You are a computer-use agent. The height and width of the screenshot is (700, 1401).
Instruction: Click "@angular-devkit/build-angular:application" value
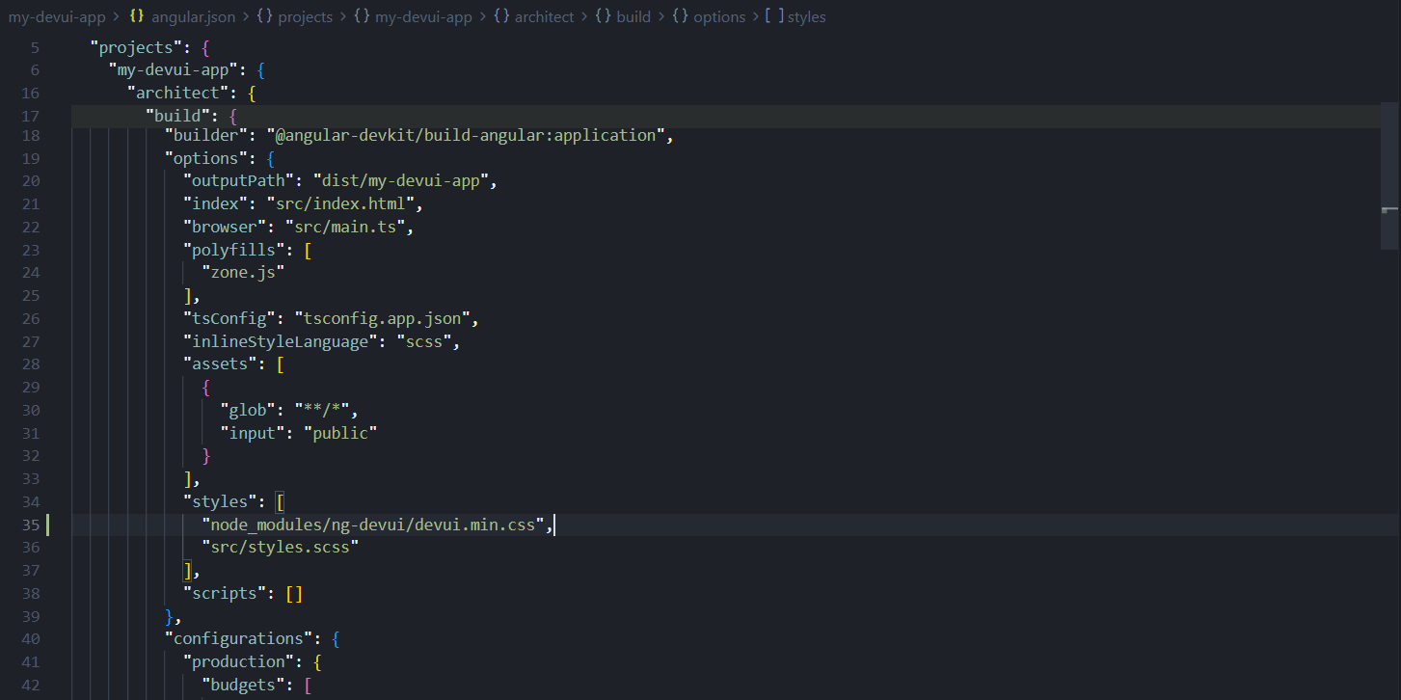point(468,135)
